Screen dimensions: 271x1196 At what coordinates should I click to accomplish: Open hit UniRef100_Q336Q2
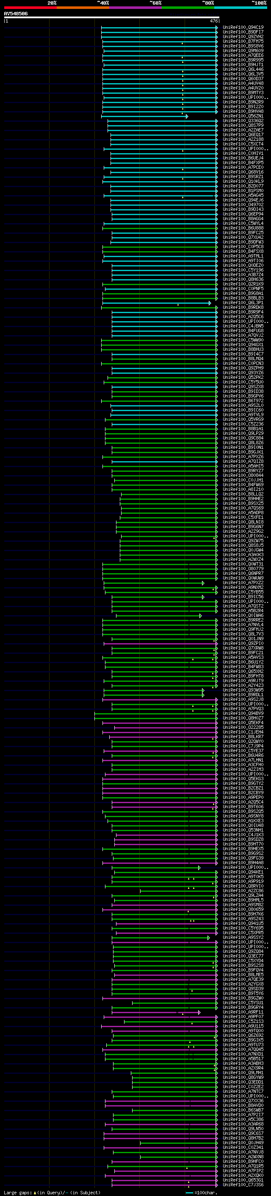coord(243,121)
